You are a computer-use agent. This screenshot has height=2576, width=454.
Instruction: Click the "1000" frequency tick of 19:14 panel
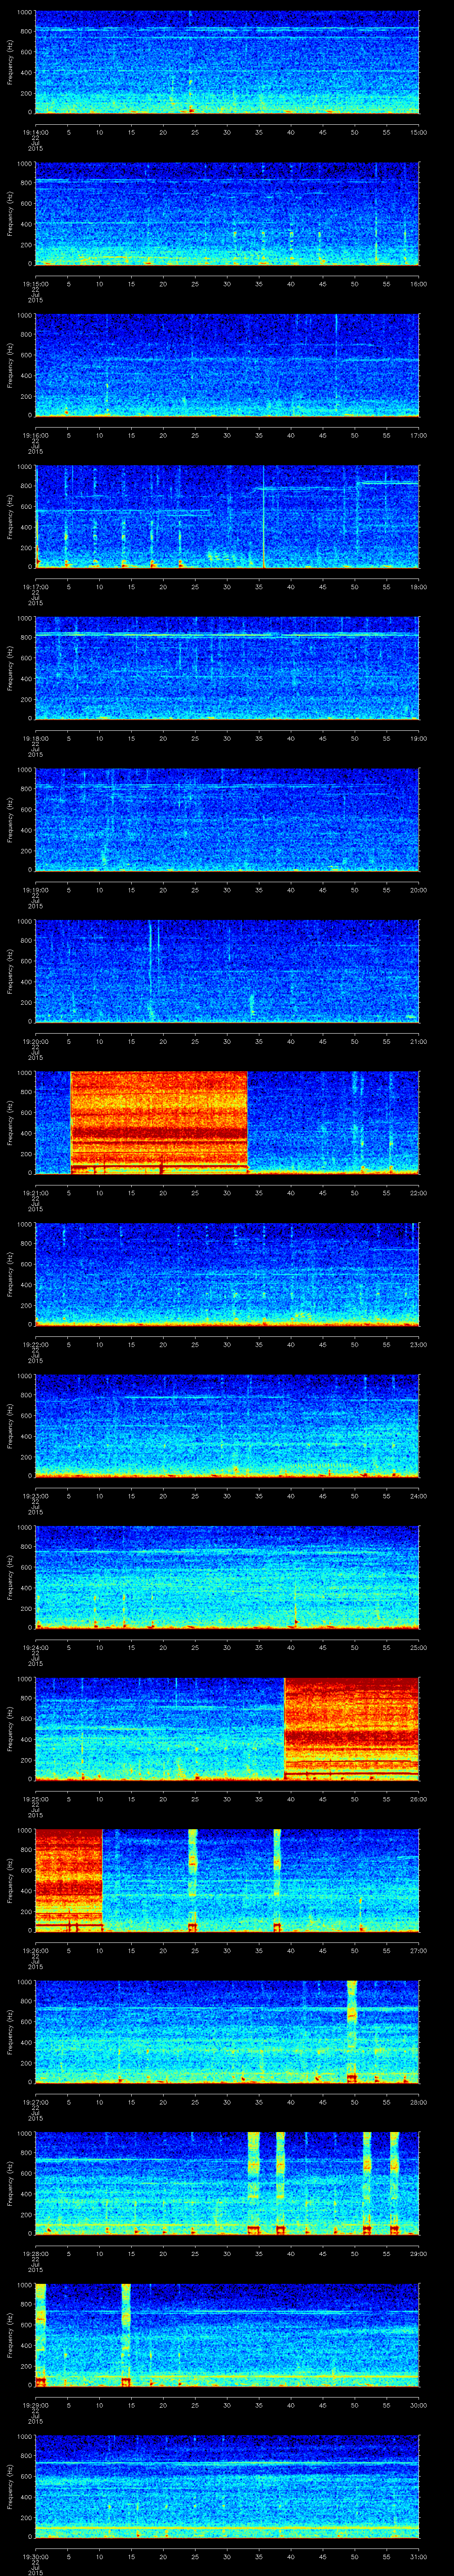25,12
